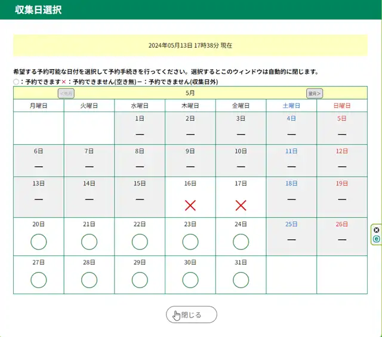Click the 1日 date label
Image resolution: width=382 pixels, height=337 pixels.
point(140,118)
